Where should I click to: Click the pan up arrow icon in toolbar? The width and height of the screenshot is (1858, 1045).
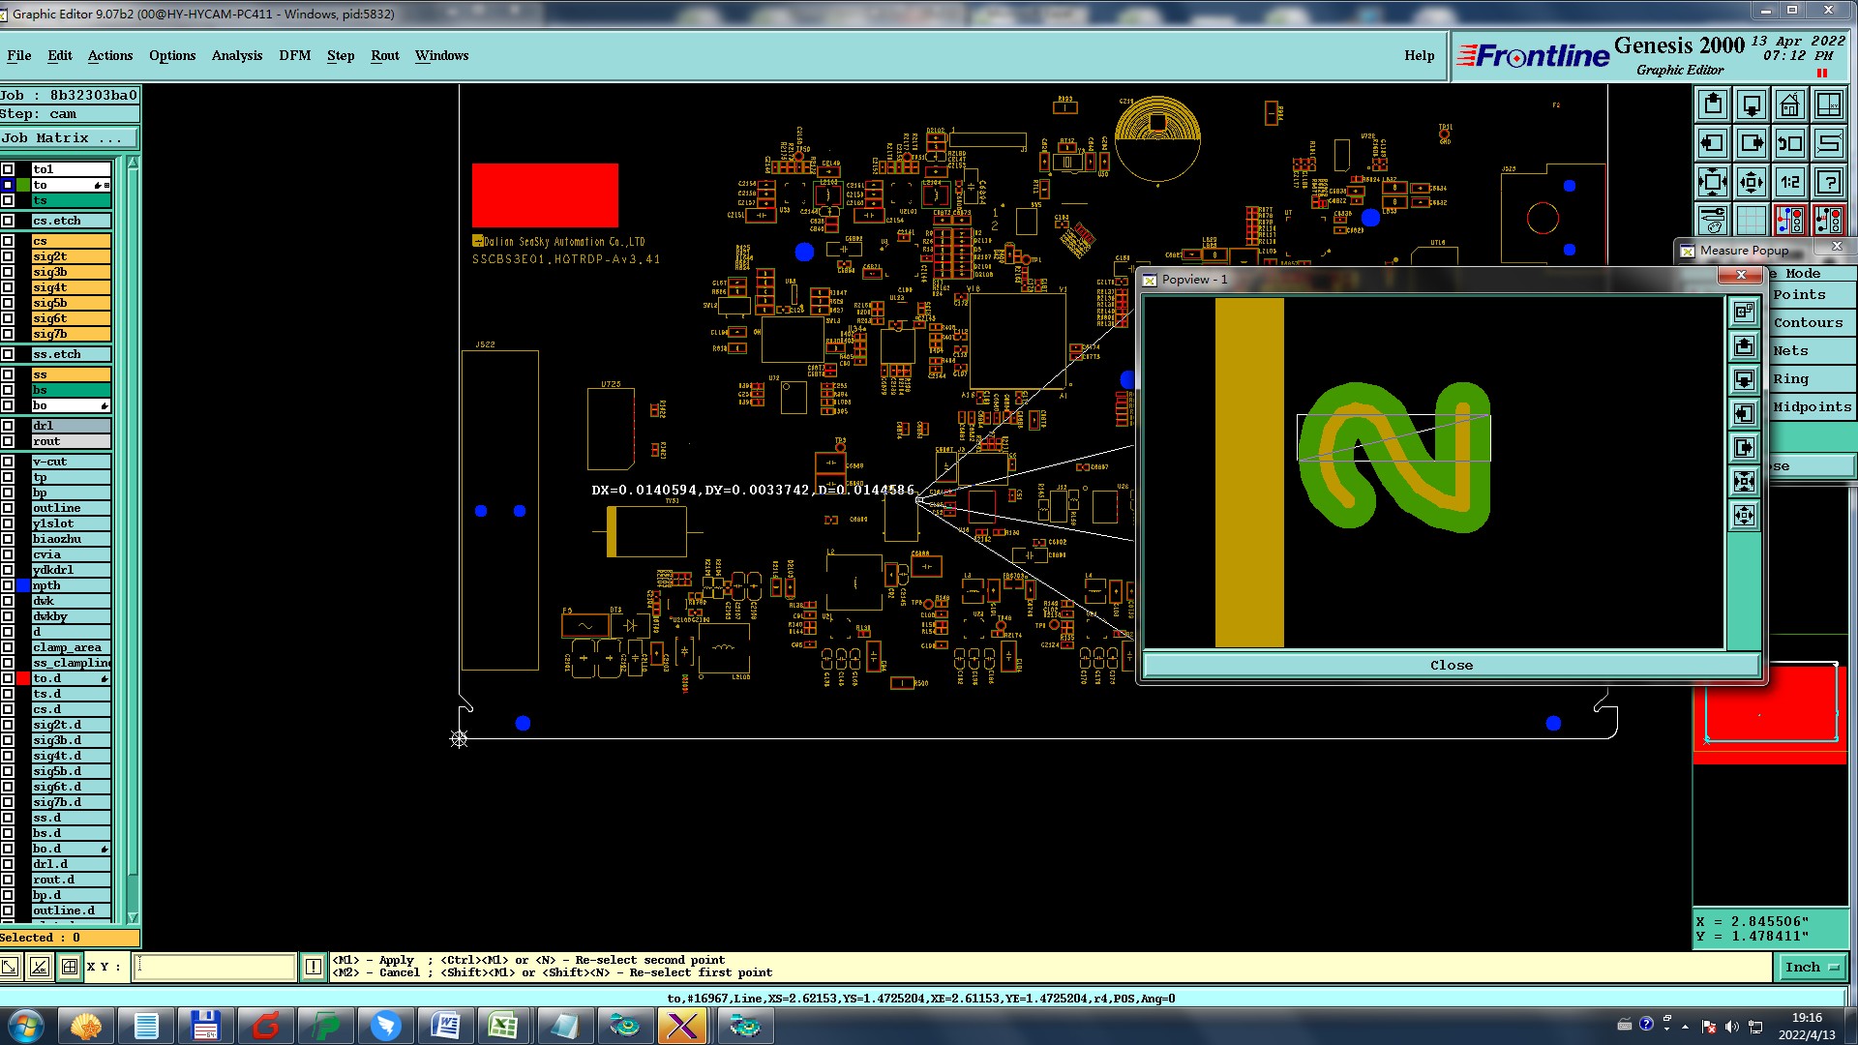pos(1712,104)
